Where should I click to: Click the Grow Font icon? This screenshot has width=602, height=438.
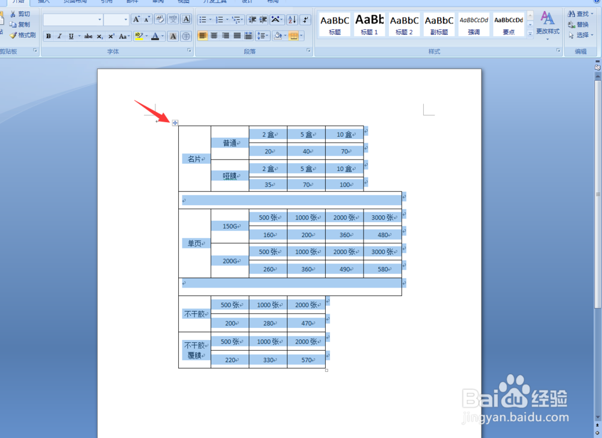tap(136, 19)
